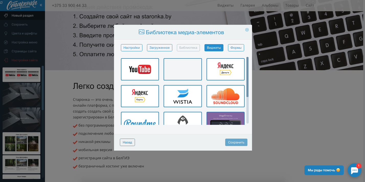Click the Альбомы link in top navigation
Screen dimensions: 365x182
coord(270,5)
